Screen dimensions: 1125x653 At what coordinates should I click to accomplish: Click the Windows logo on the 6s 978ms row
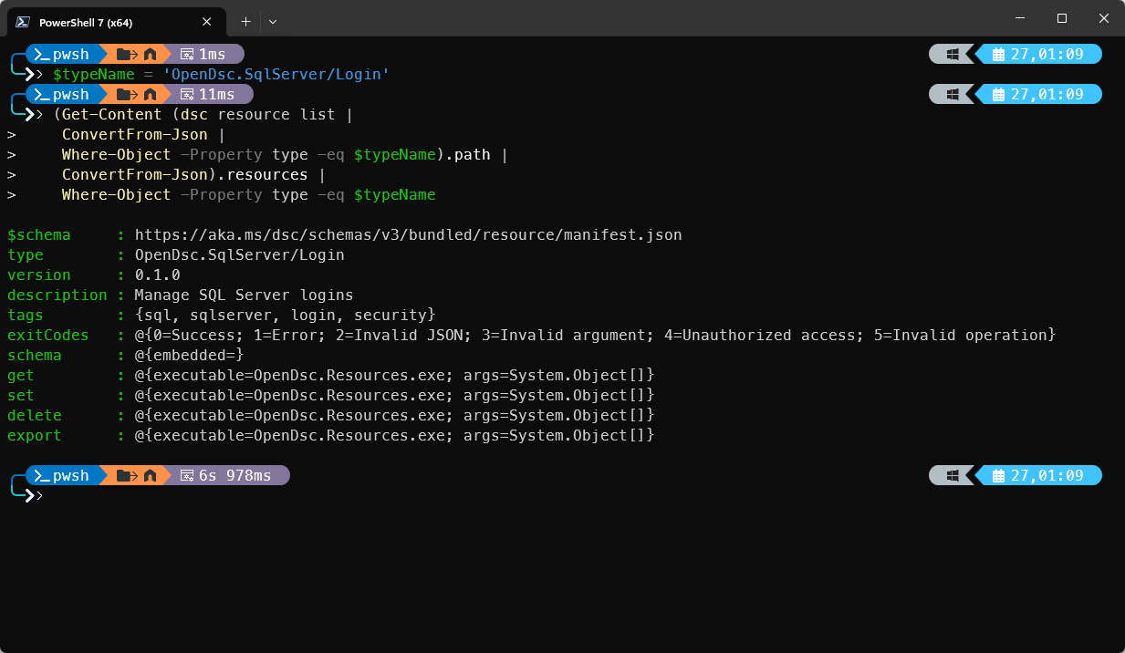click(x=952, y=475)
